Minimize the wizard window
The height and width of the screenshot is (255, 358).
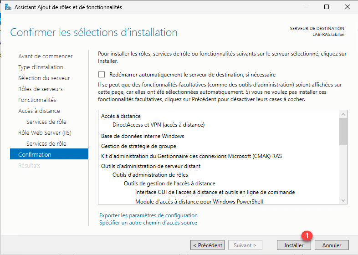pos(306,7)
